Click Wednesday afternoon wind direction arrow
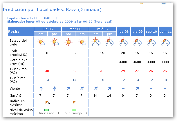The height and width of the screenshot is (121, 177). coord(110,88)
